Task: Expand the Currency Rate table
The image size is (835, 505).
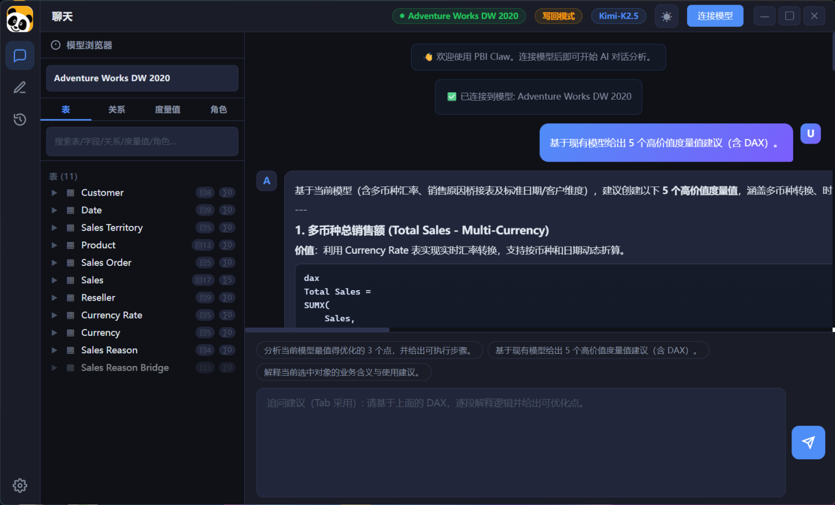Action: 55,316
